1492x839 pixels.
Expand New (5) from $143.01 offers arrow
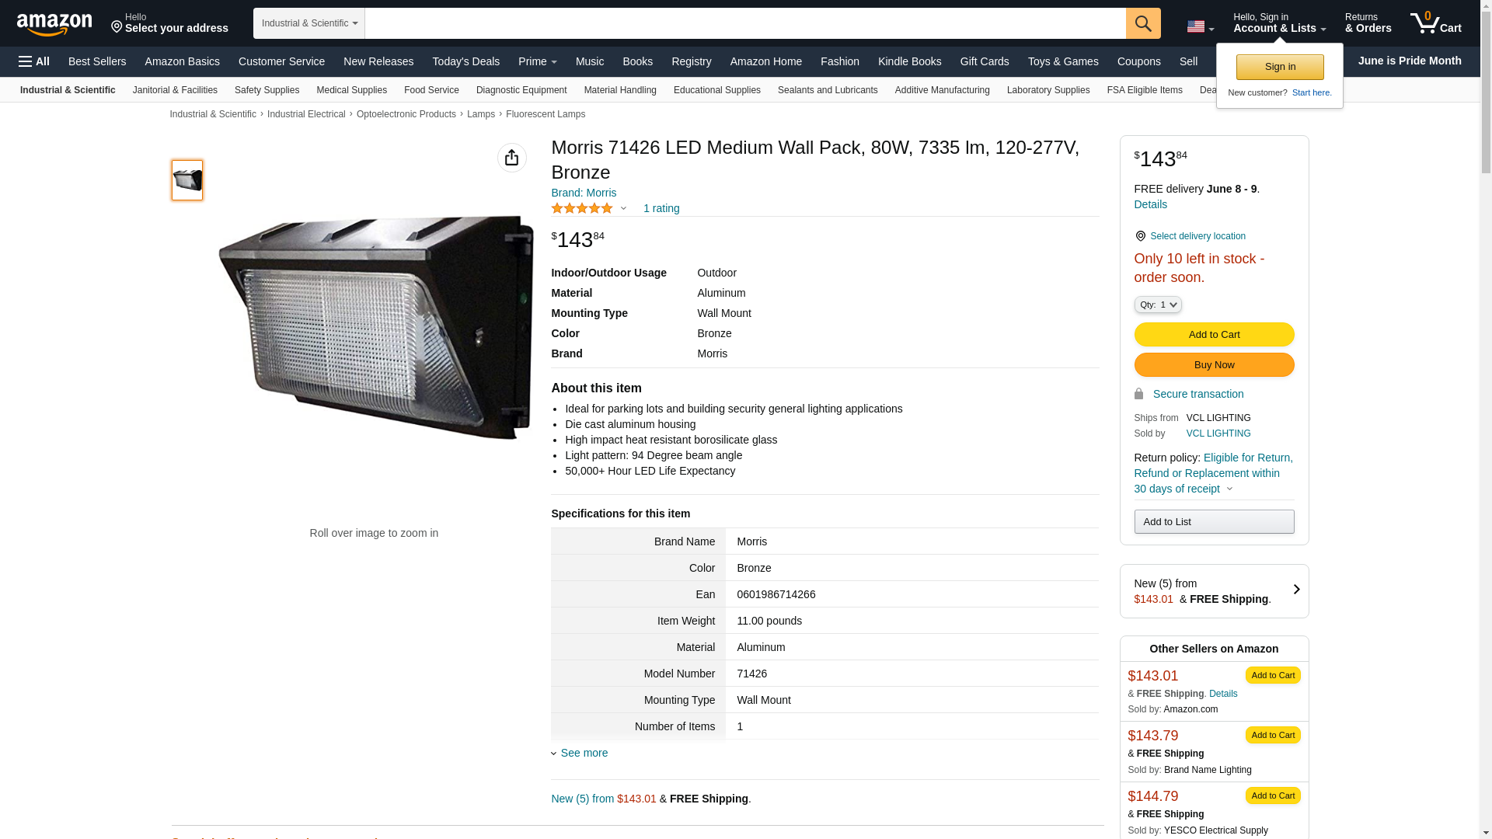tap(1295, 590)
